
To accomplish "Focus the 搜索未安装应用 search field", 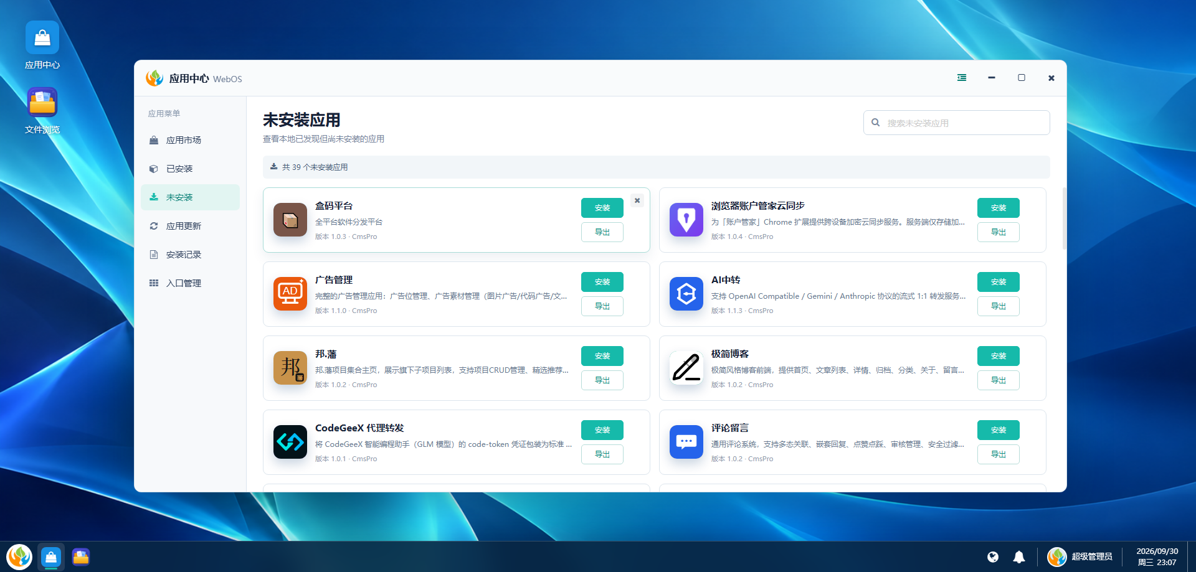I will [x=957, y=123].
